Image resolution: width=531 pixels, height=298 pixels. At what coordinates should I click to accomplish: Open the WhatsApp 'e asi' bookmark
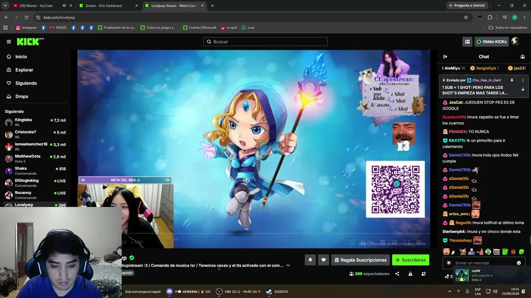point(248,28)
